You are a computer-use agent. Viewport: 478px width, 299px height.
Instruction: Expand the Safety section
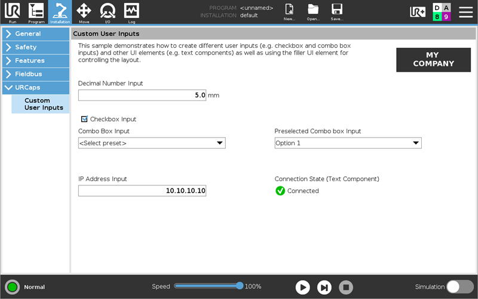point(36,47)
